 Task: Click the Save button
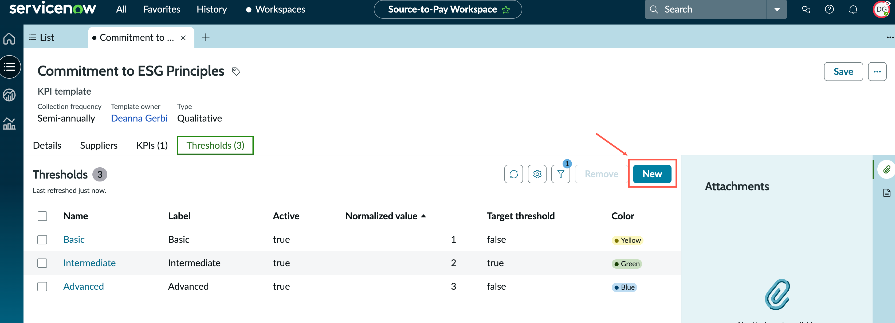pyautogui.click(x=843, y=71)
